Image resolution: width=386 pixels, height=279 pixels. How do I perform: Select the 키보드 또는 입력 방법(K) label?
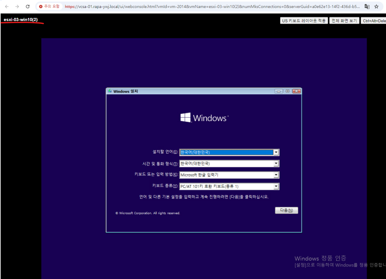tap(156, 175)
